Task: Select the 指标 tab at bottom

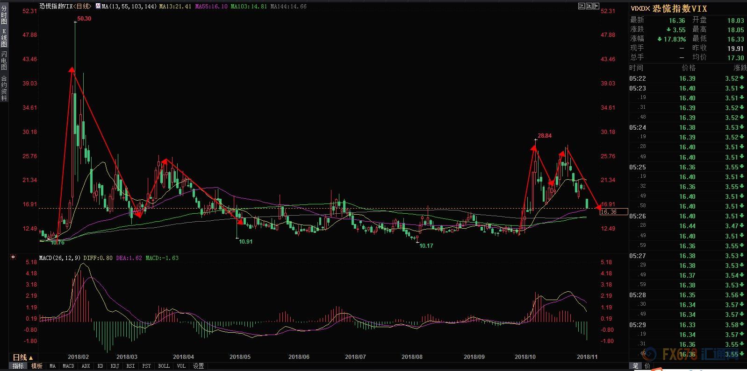Action: 18,366
